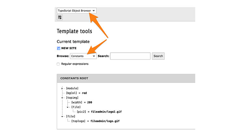Click the CONSTANTS ROOT header
The image size is (250, 138).
pyautogui.click(x=126, y=78)
